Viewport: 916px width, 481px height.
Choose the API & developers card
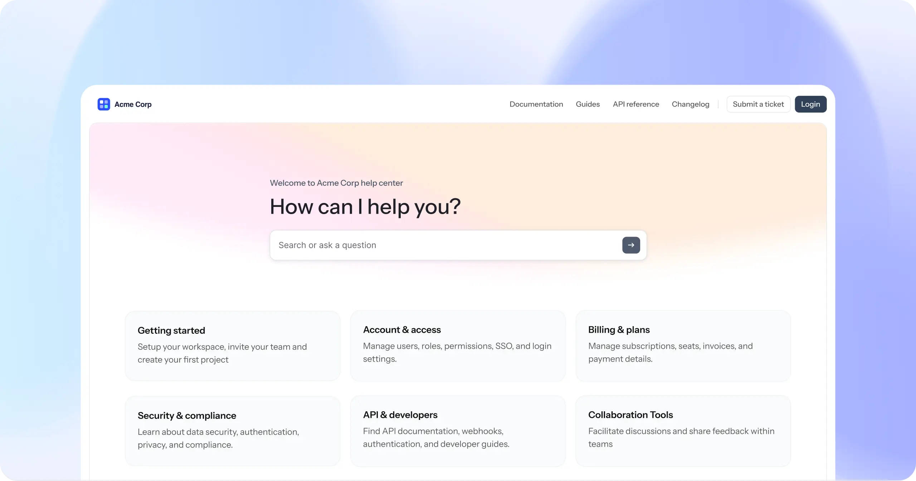tap(458, 431)
